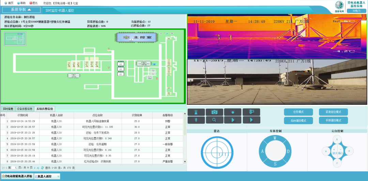The image size is (368, 181).
Task: Select the row 巡检: 任务超期
Action: coord(92,144)
